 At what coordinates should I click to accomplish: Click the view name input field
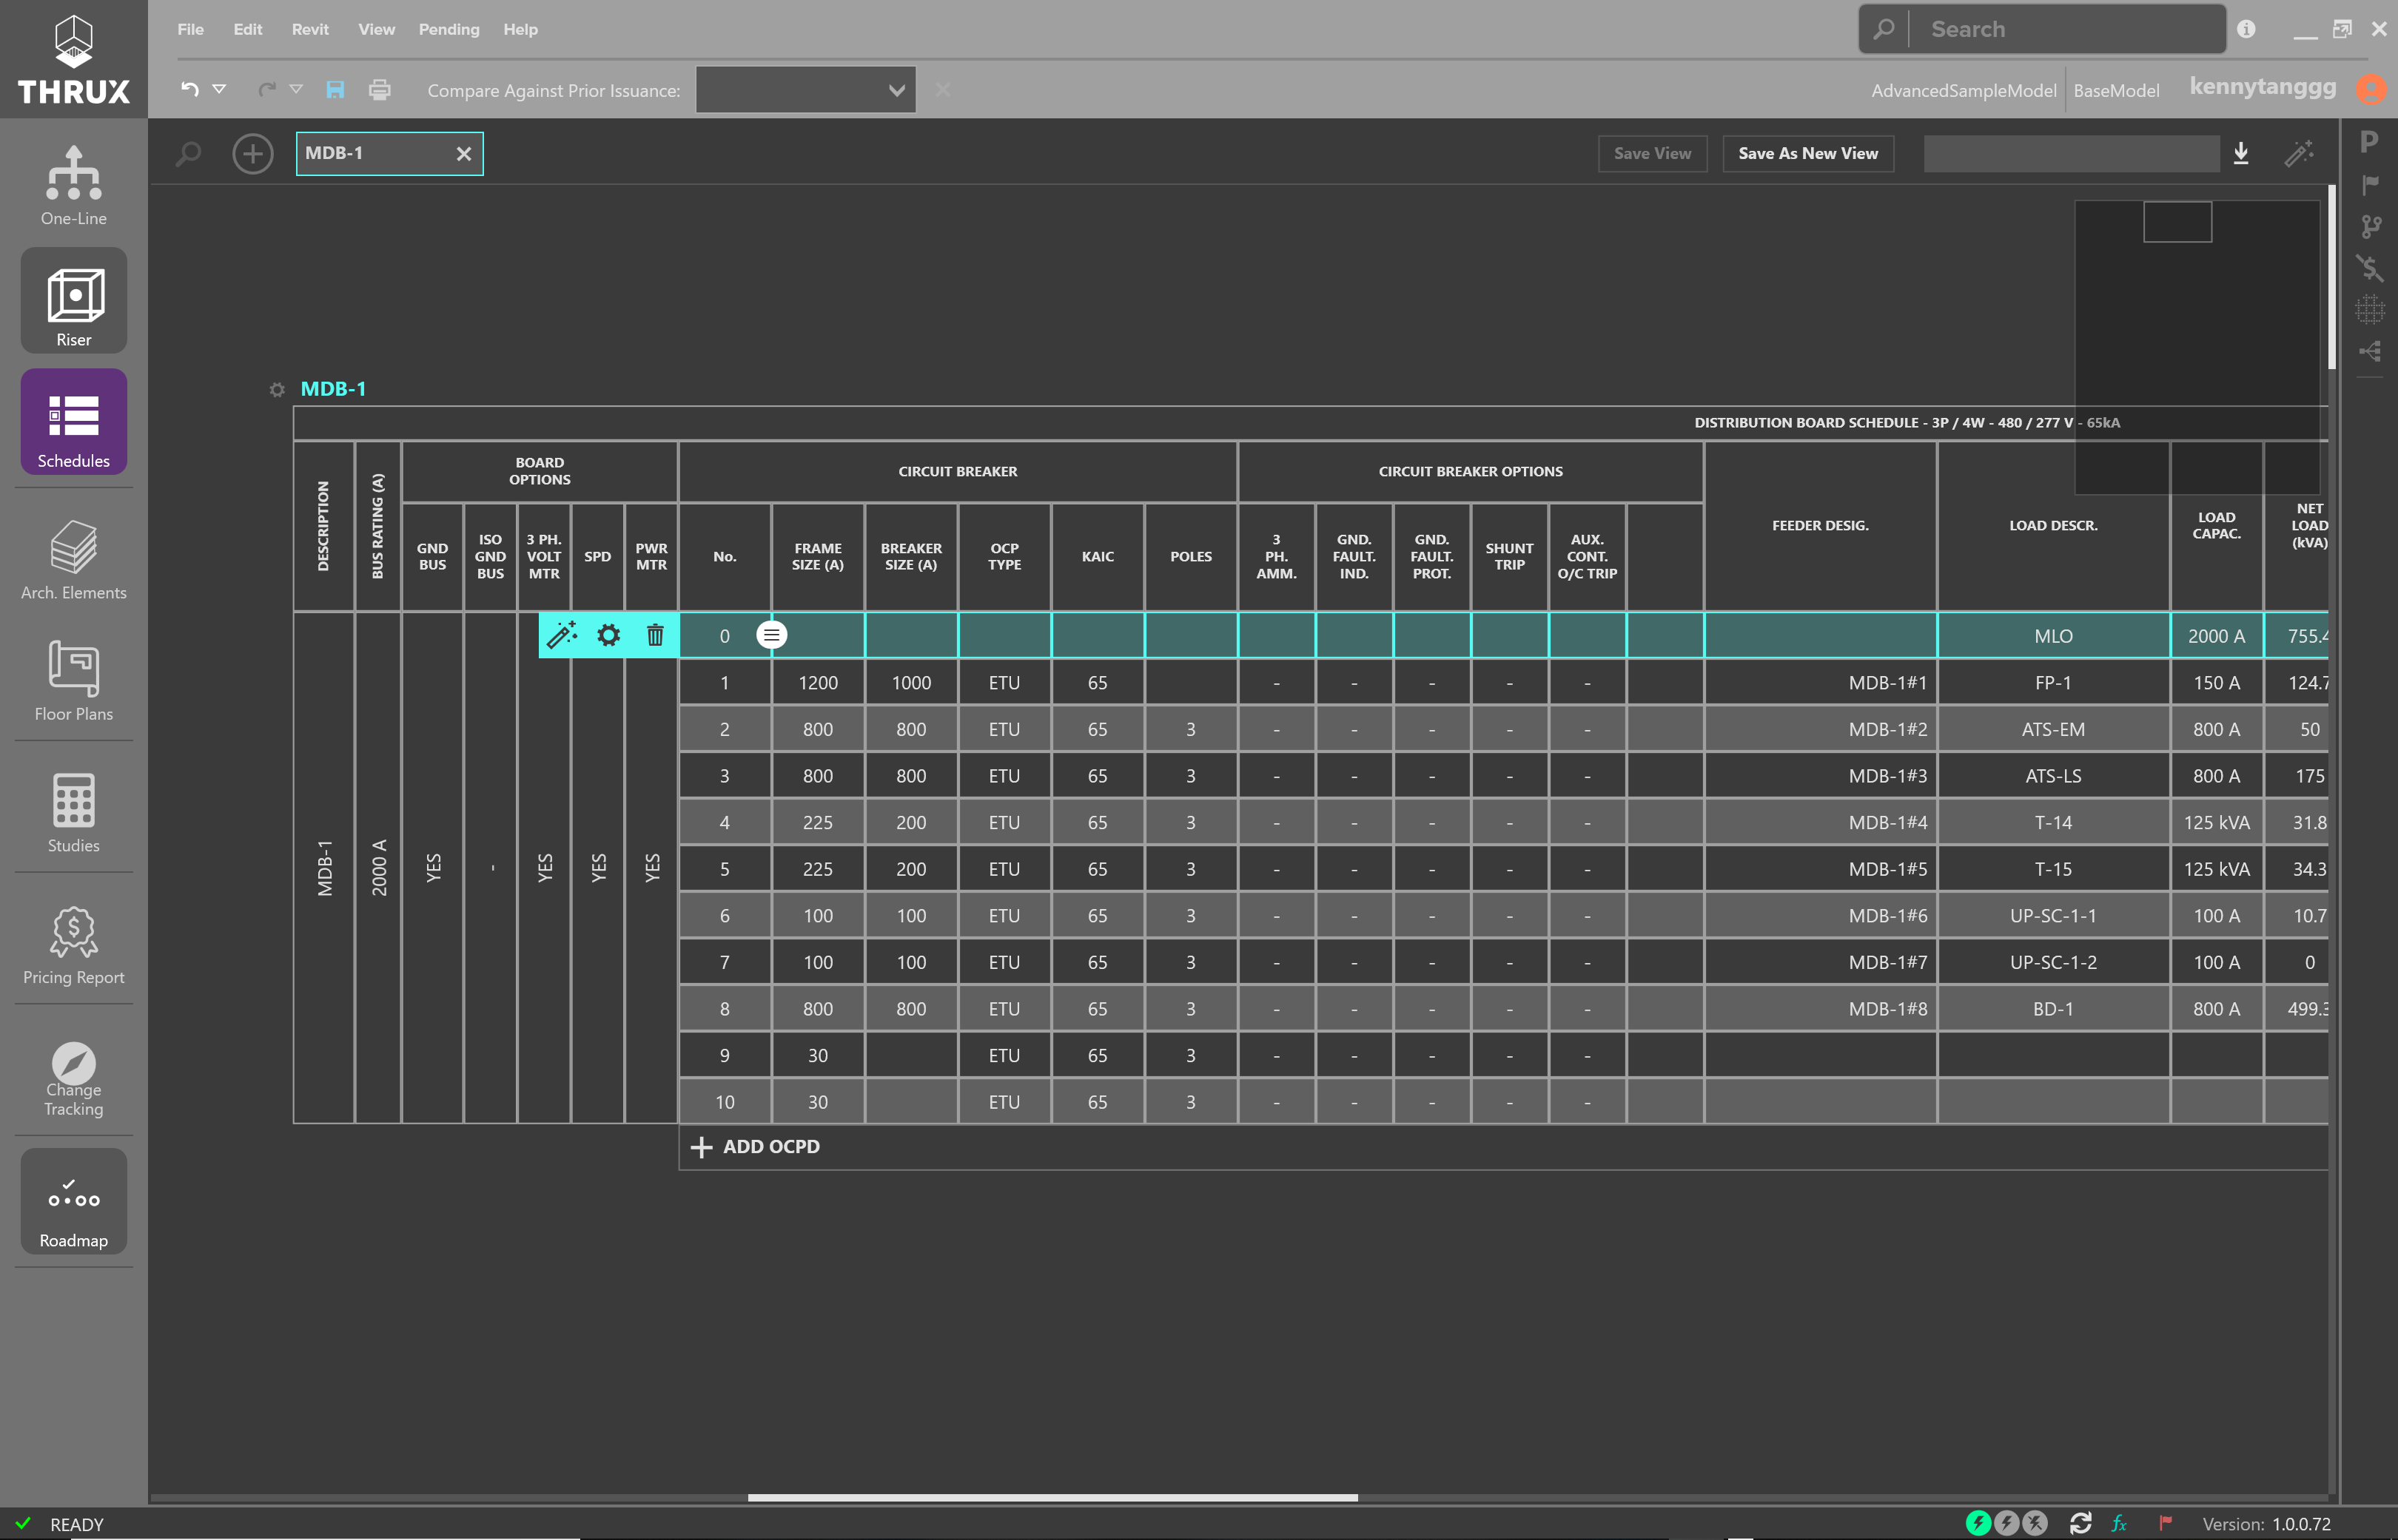(2071, 153)
